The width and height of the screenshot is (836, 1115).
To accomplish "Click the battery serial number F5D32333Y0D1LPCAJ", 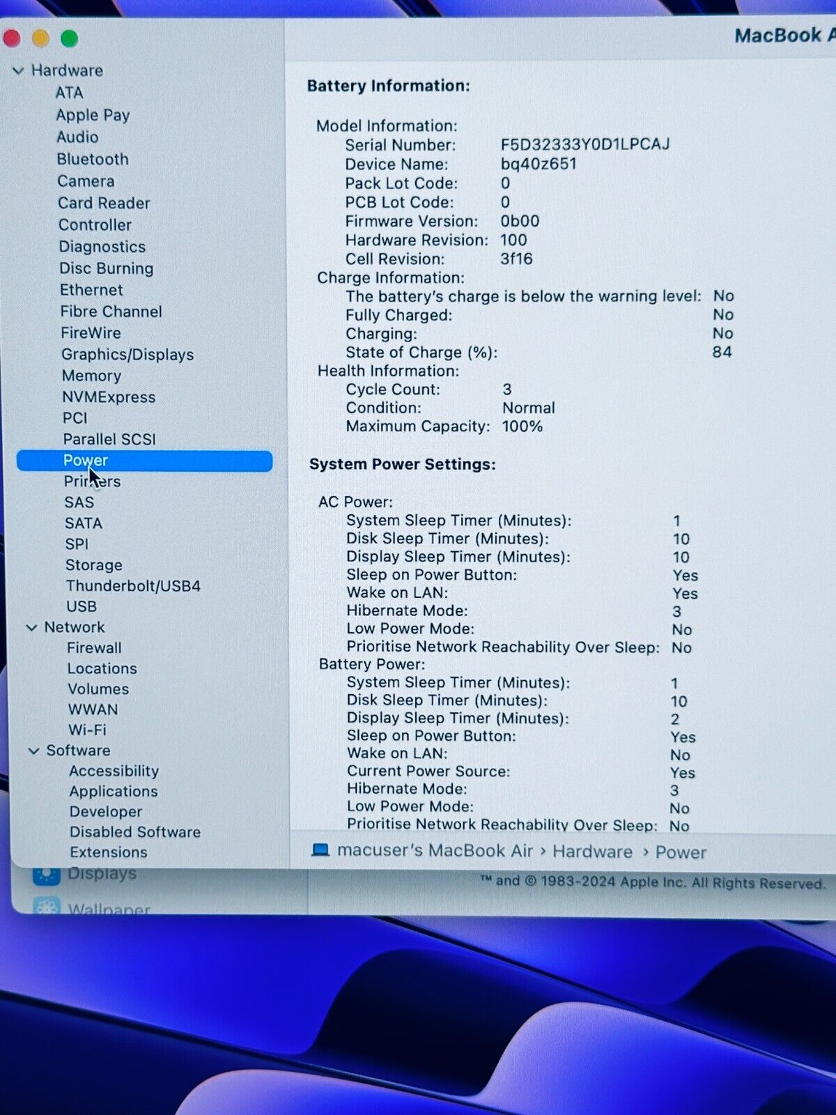I will coord(585,144).
